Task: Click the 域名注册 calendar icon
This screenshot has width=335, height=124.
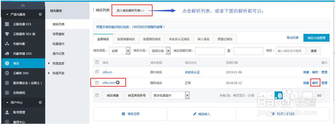Action: tap(123, 114)
